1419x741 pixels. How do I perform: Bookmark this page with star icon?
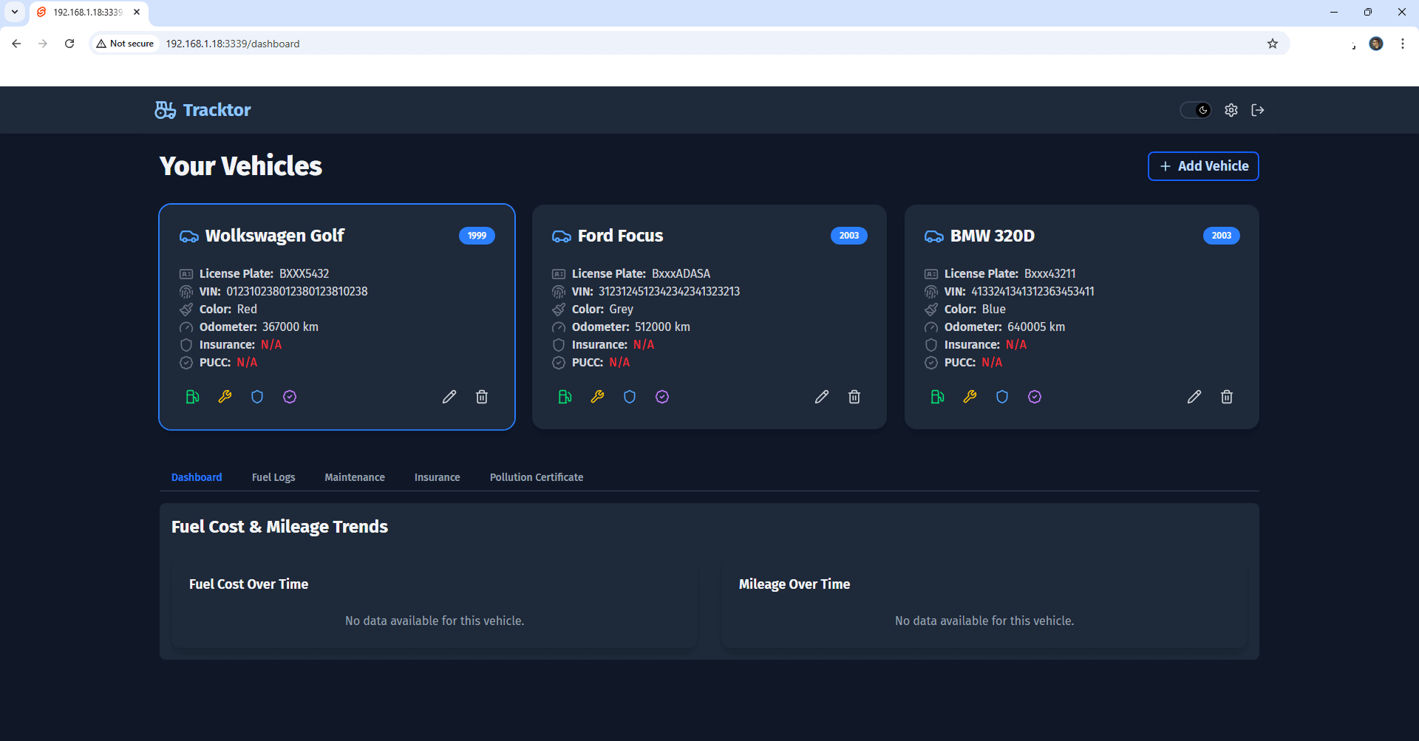[x=1273, y=44]
